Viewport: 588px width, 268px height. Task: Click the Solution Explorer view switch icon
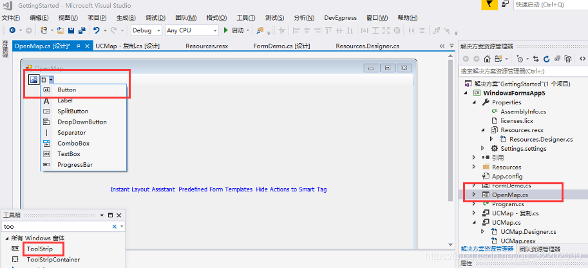[x=498, y=59]
